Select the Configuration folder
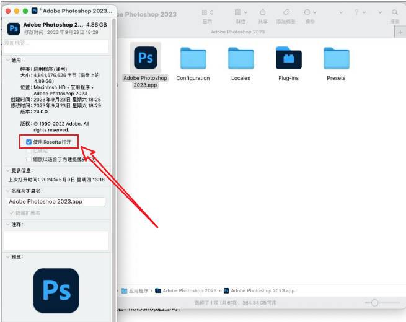 [x=193, y=58]
